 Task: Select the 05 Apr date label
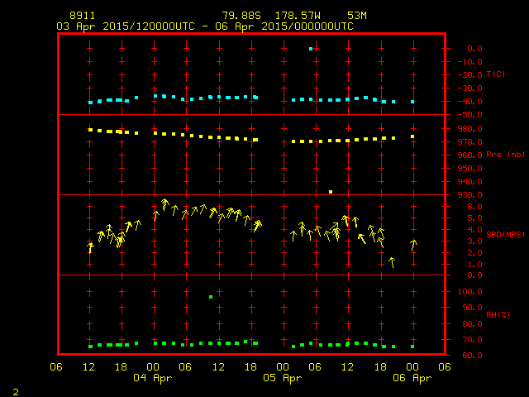pyautogui.click(x=282, y=377)
